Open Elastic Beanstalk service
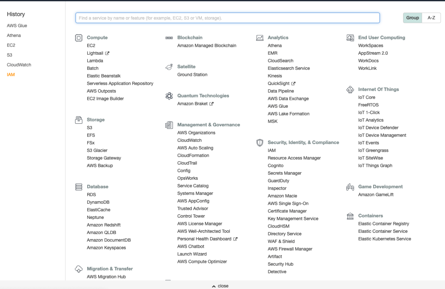Screen dimensions: 445x289 coord(104,76)
